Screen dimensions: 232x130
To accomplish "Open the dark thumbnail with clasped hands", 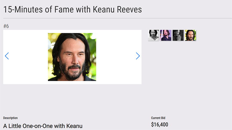I will [178, 35].
